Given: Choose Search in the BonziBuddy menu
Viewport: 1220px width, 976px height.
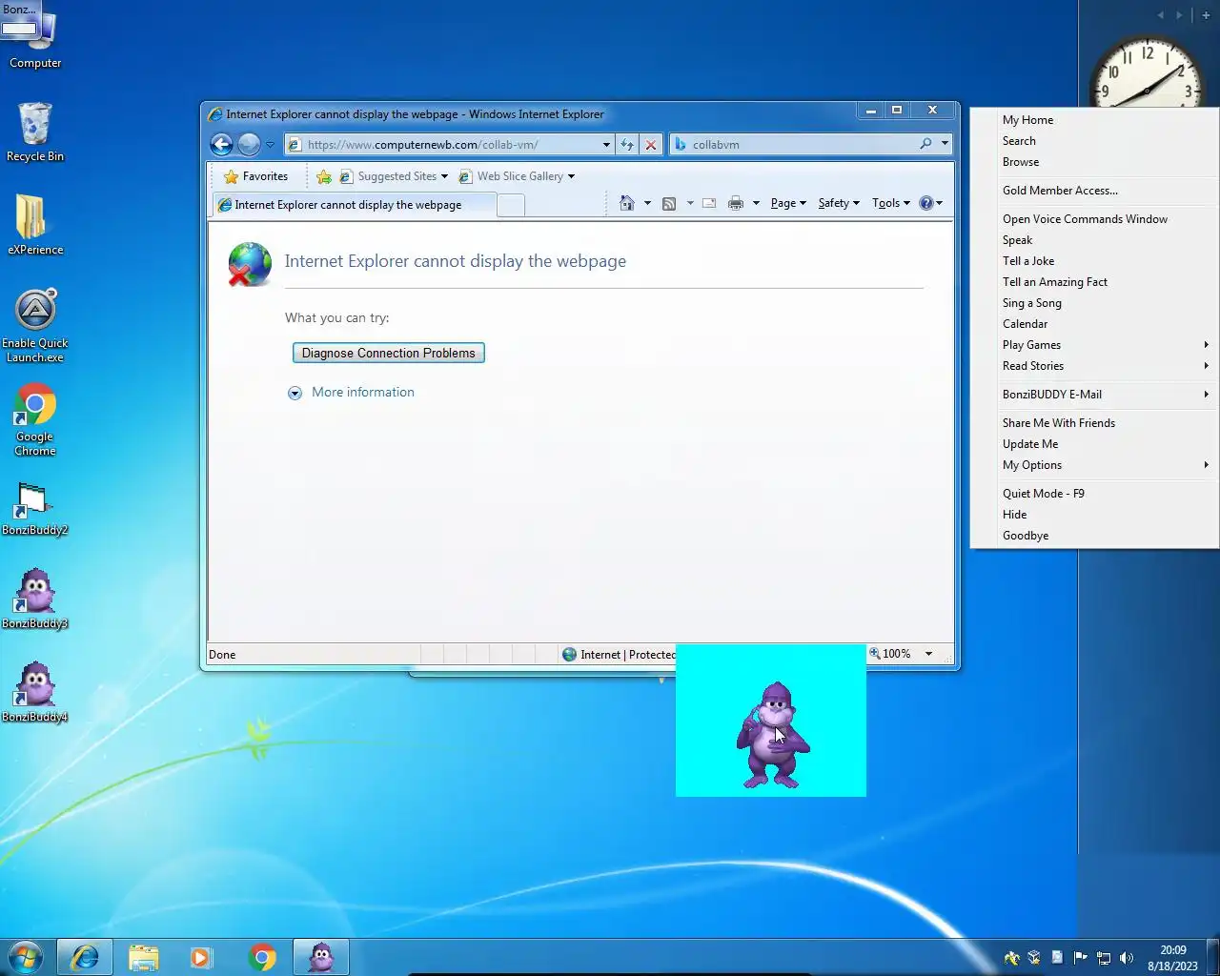Looking at the screenshot, I should click(x=1094, y=141).
